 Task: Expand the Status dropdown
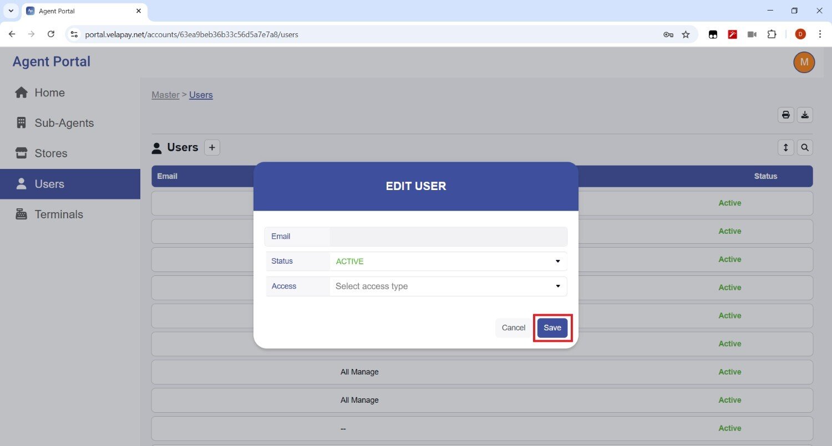coord(448,262)
